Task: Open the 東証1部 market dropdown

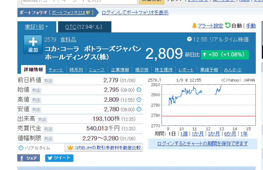Action: [x=36, y=27]
